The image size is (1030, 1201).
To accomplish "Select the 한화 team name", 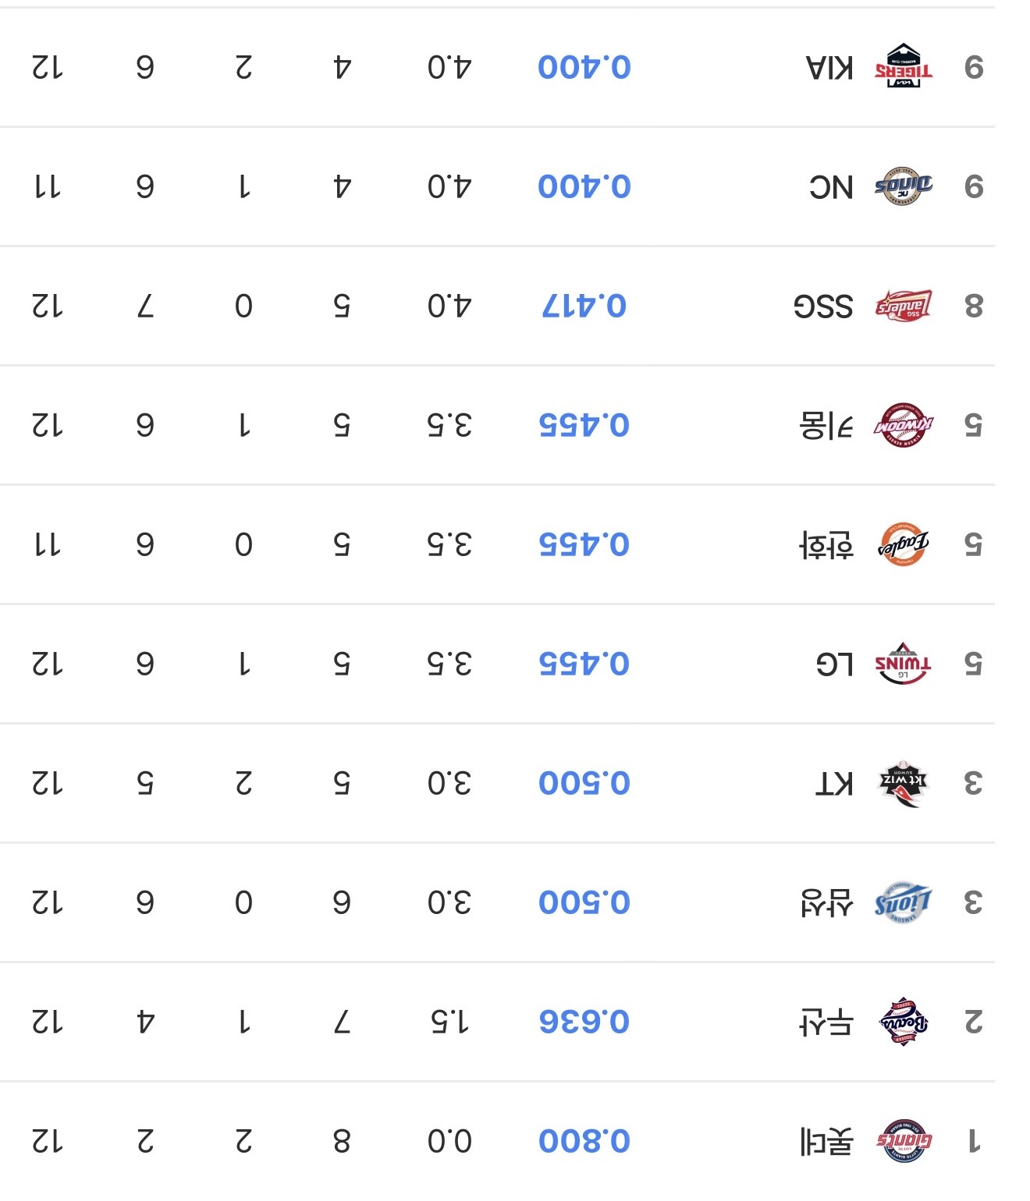I will 827,545.
